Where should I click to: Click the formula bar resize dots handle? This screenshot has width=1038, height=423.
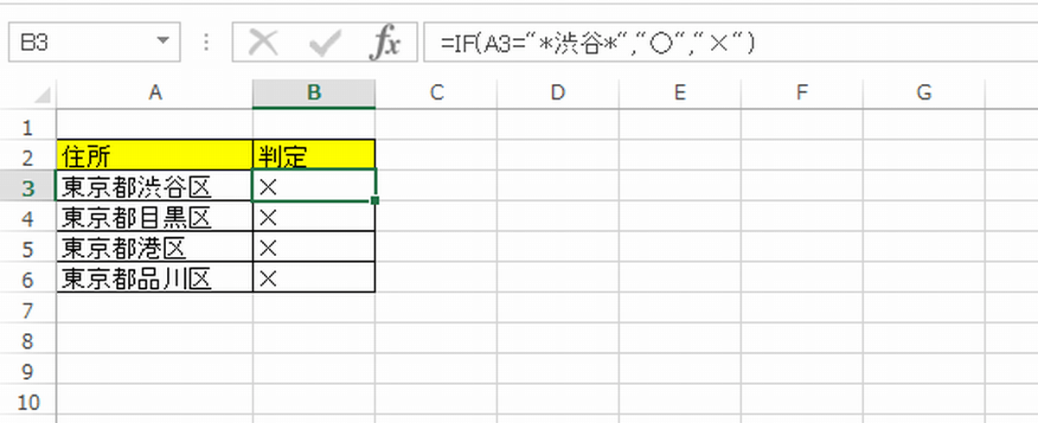pyautogui.click(x=206, y=43)
